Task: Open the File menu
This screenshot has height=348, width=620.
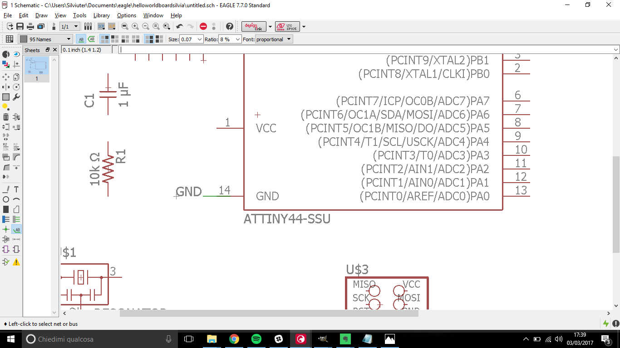Action: click(8, 15)
